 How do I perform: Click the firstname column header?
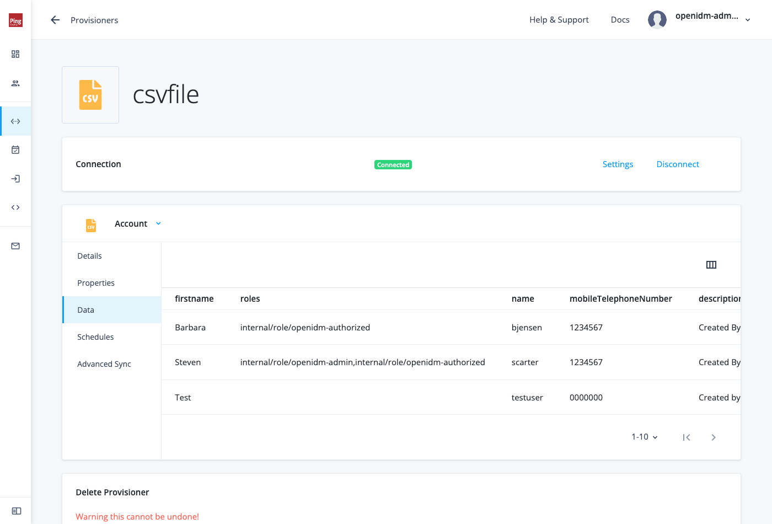point(194,299)
